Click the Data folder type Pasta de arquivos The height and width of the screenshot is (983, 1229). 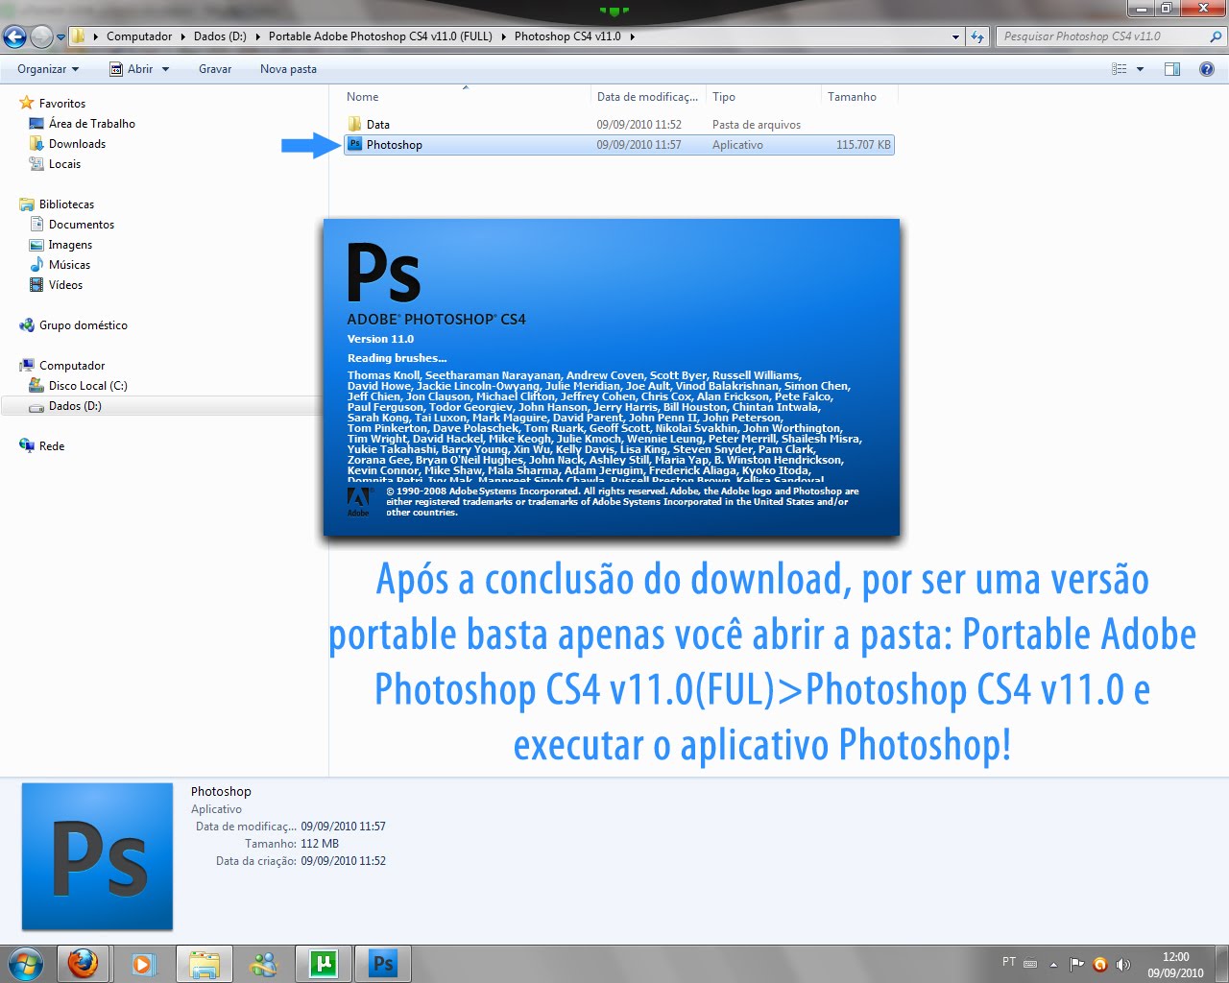pos(757,125)
